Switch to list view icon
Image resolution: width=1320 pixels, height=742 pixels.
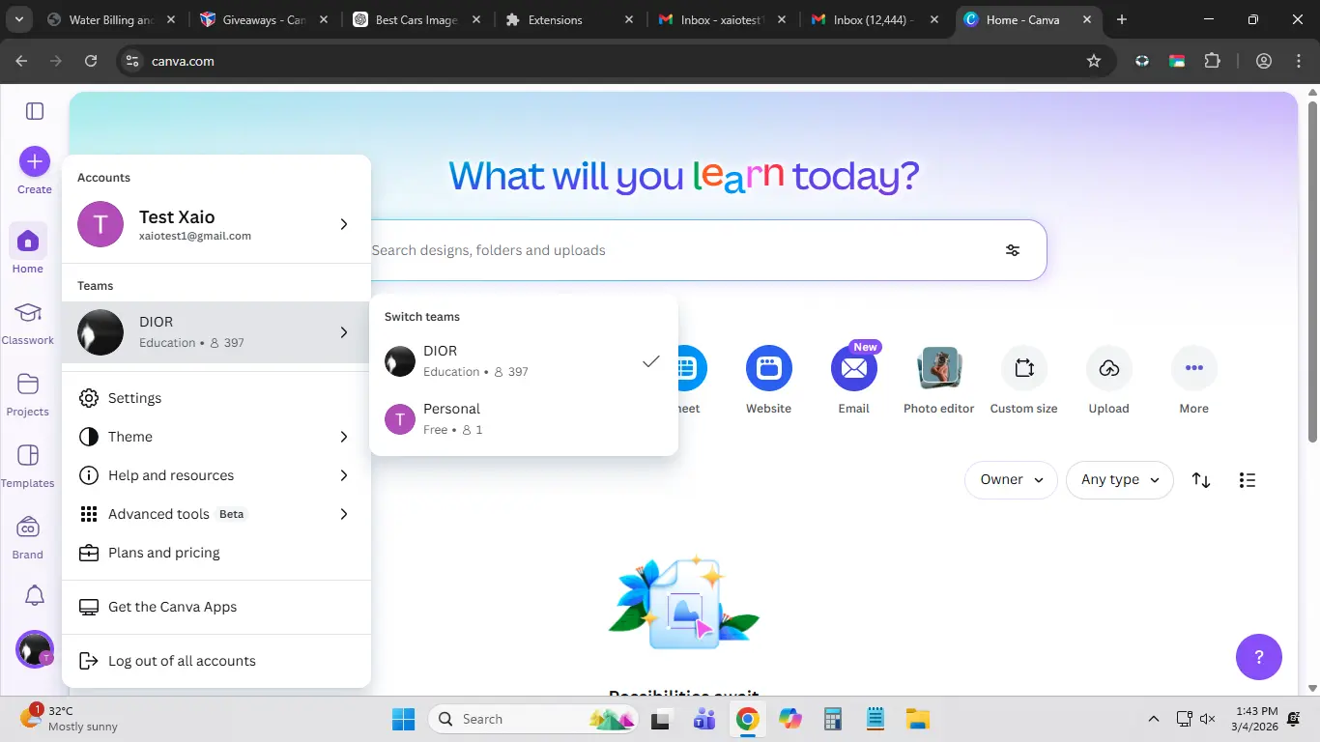pos(1248,480)
